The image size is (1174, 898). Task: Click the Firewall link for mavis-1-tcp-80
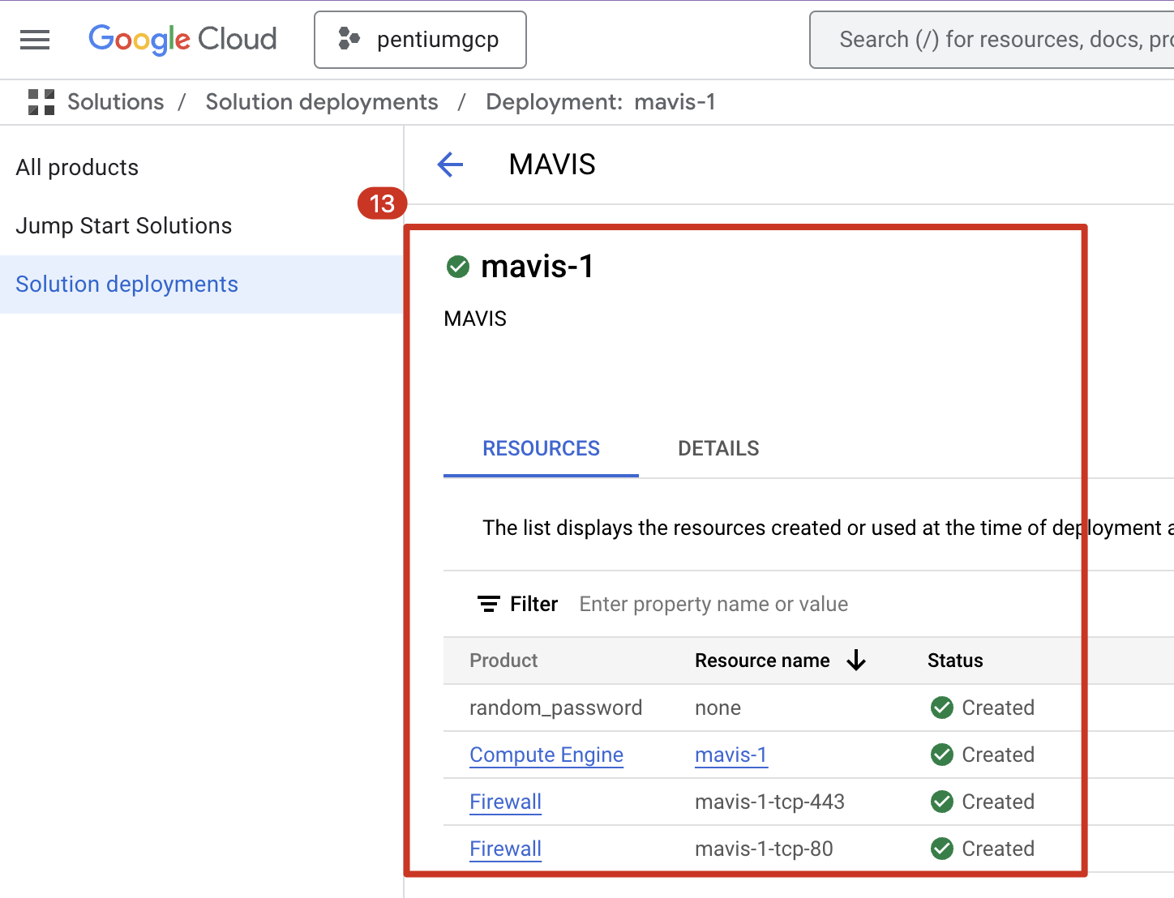coord(505,849)
